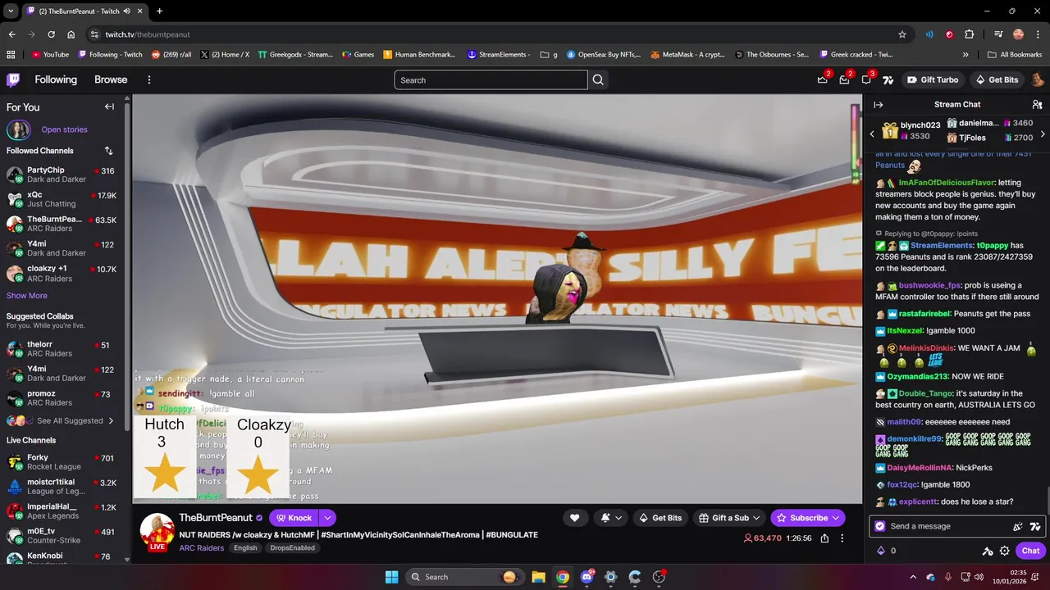Open the Windows Start menu
The image size is (1050, 590).
[391, 577]
